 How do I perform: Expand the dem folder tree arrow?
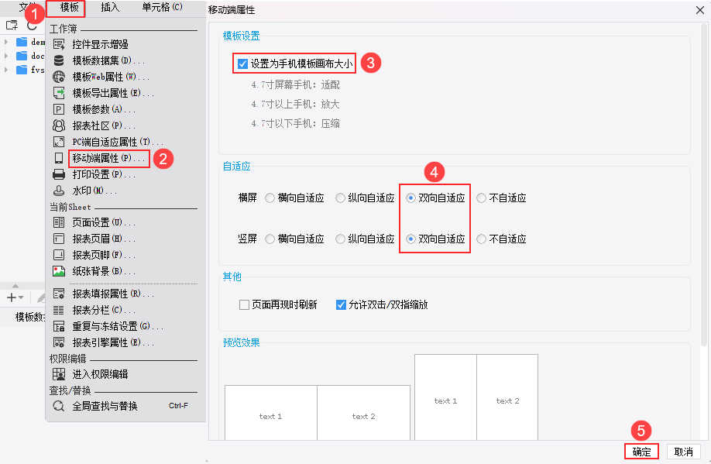click(6, 42)
